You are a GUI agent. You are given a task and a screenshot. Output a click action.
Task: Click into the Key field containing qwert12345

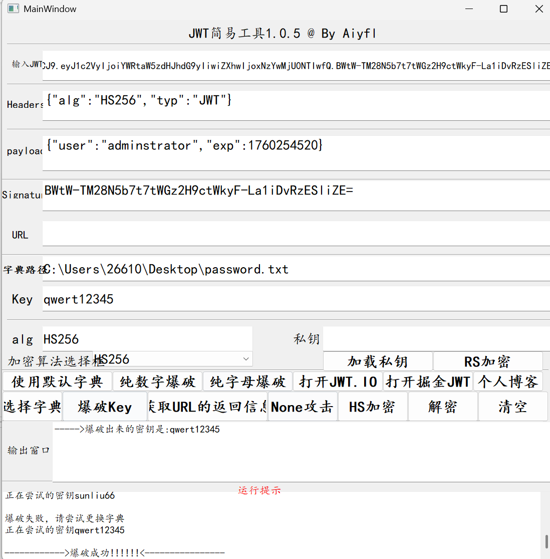point(296,299)
